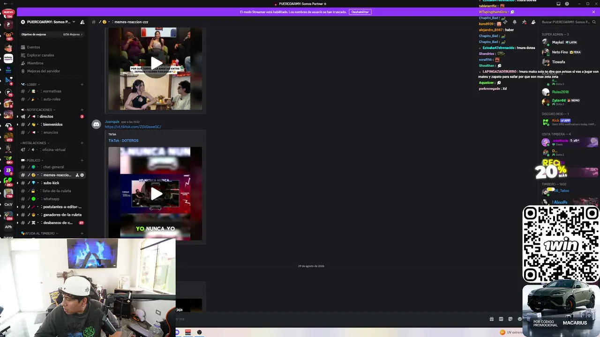600x337 pixels.
Task: Click the gift icon in message bar
Action: (491, 319)
